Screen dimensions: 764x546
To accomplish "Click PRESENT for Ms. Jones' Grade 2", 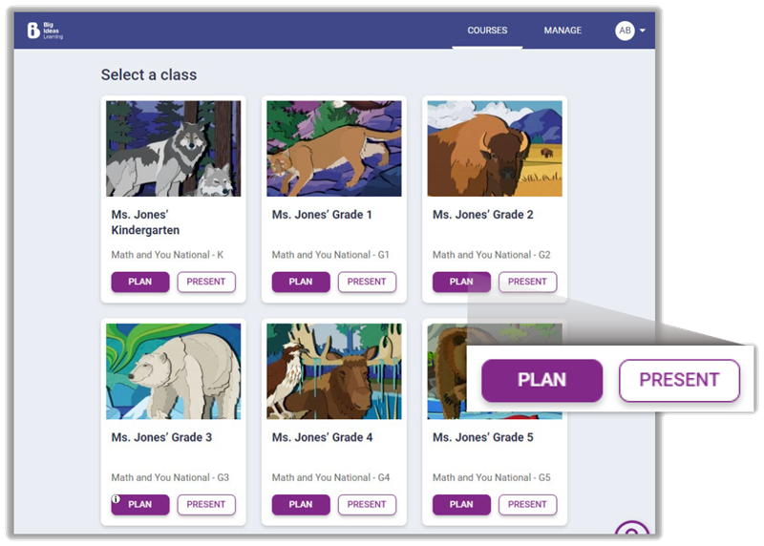I will 528,282.
